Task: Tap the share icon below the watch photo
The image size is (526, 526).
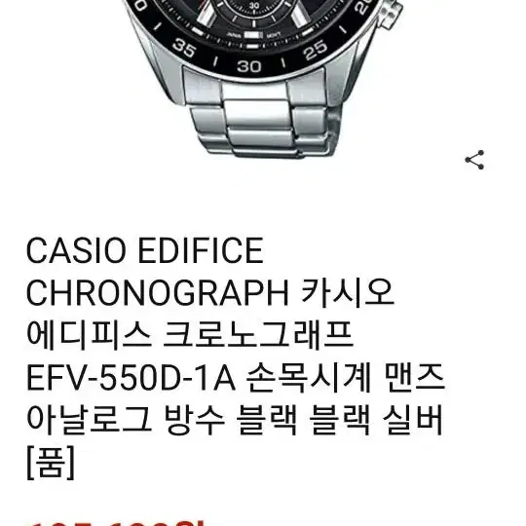Action: pyautogui.click(x=474, y=160)
